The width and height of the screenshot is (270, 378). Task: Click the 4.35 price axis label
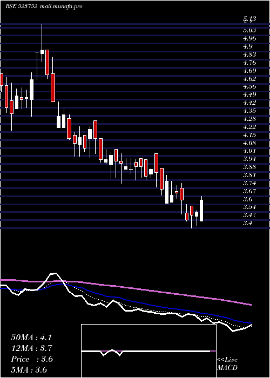click(249, 111)
